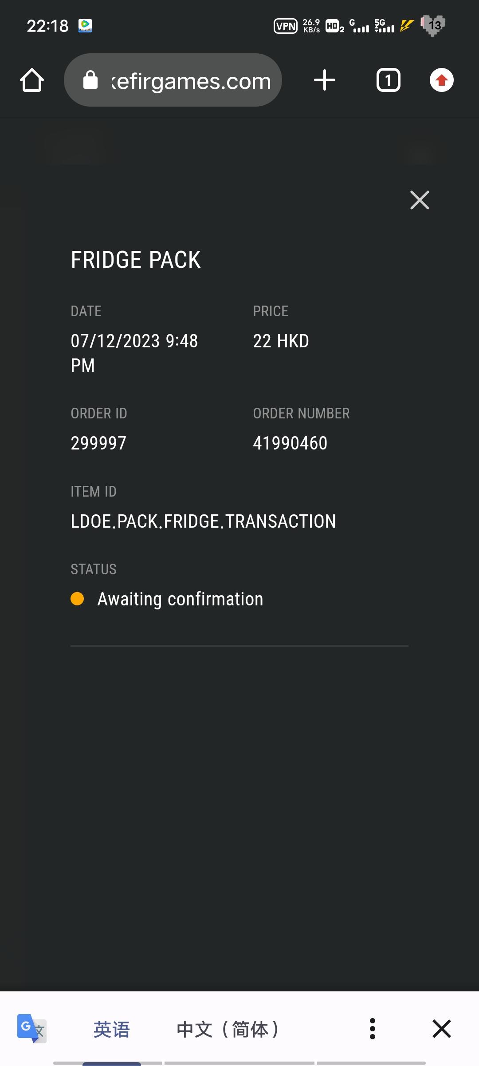Close the Fridge Pack order details
Image resolution: width=479 pixels, height=1066 pixels.
(420, 200)
